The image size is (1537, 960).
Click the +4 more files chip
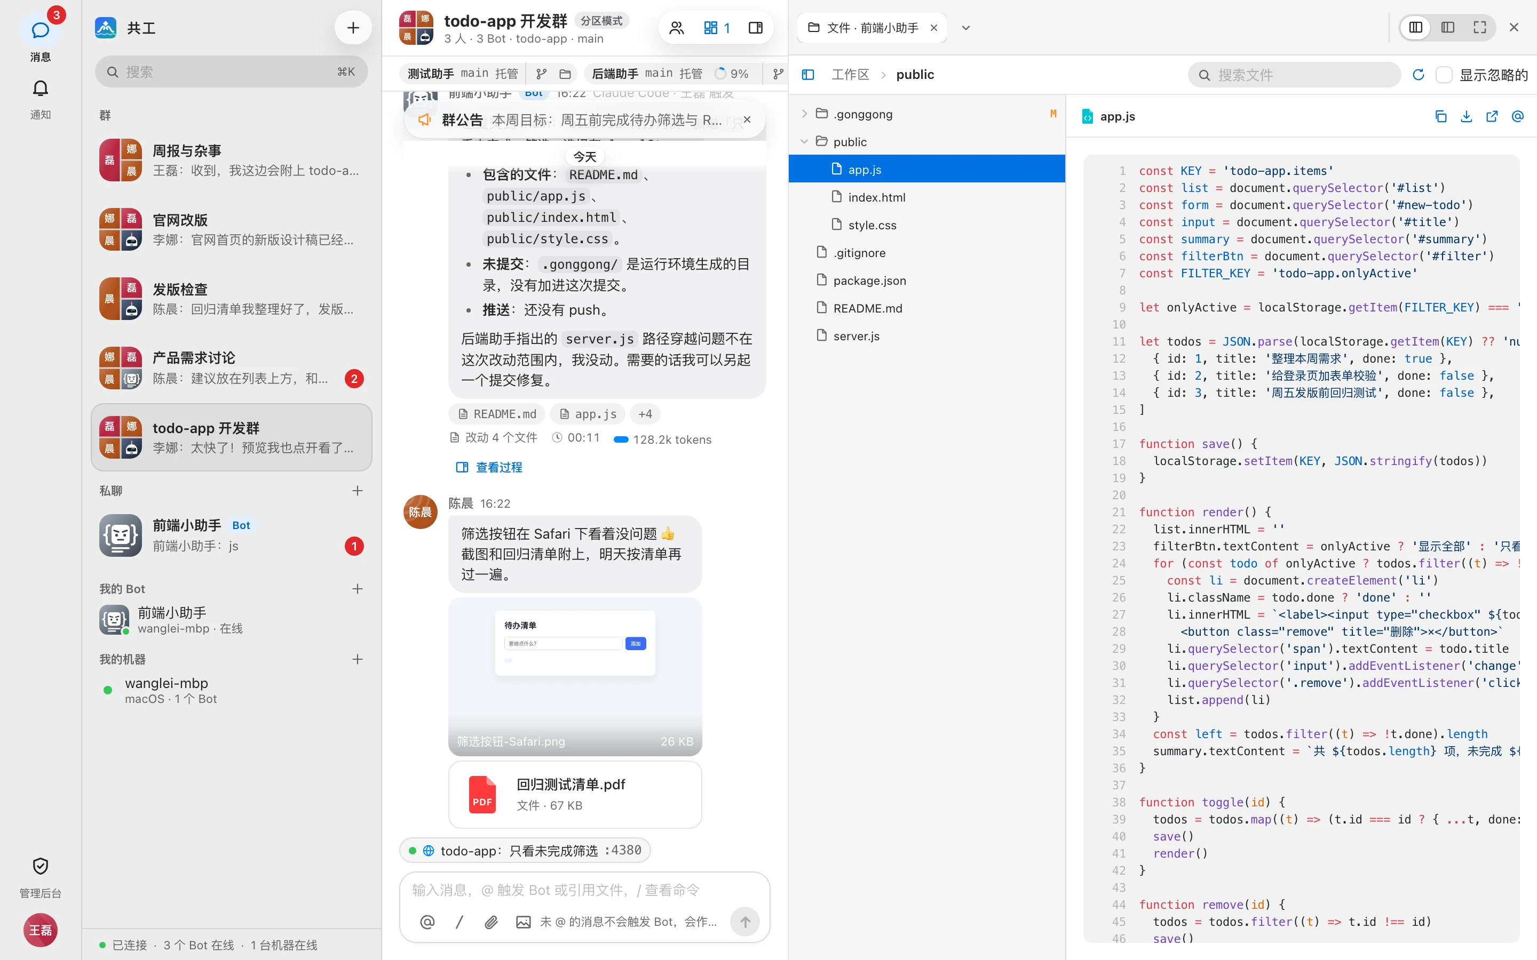pos(645,414)
